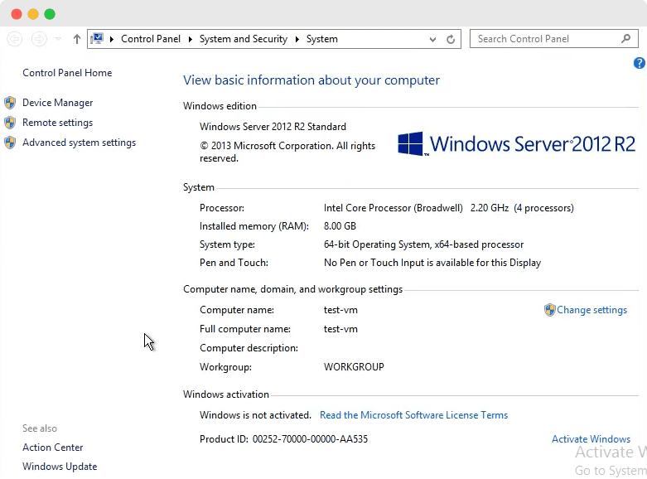Click the Advanced system settings shield icon
Screen dimensions: 647x479
pos(10,143)
